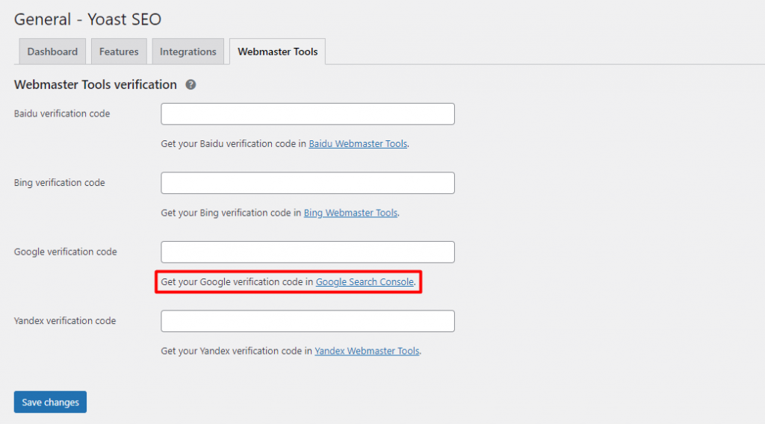Click the 'Bing verification code' label
Screen dimensions: 765x424
pyautogui.click(x=60, y=183)
